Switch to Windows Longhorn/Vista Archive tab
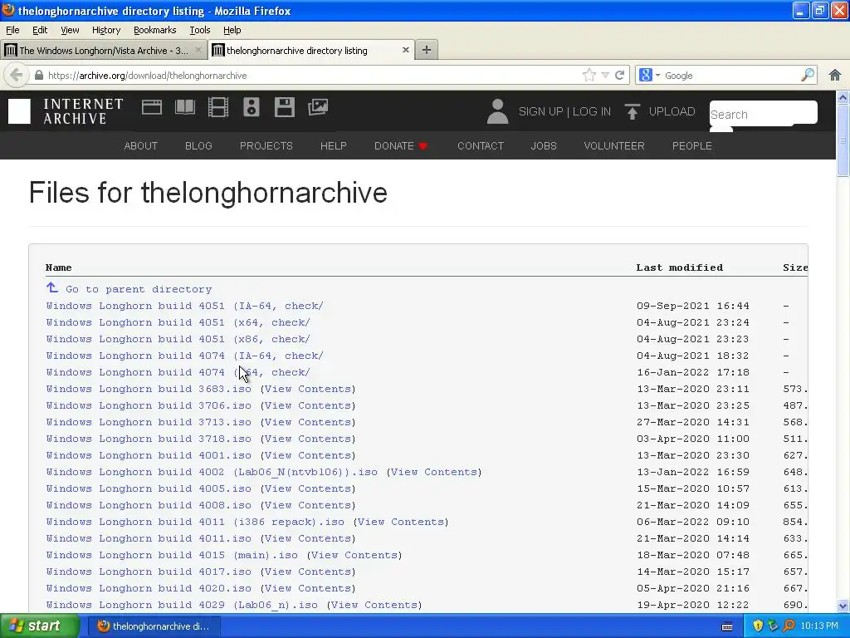 [104, 51]
